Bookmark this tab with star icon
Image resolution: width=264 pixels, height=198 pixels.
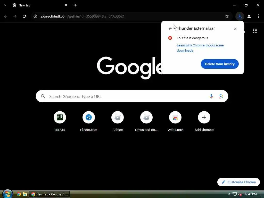pos(227,16)
